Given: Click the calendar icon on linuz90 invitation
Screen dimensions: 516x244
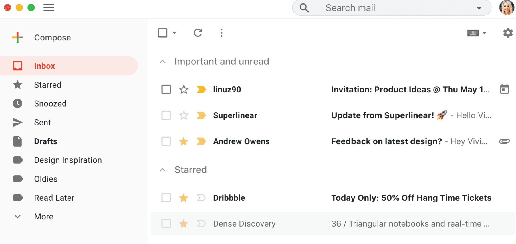Looking at the screenshot, I should pyautogui.click(x=504, y=89).
